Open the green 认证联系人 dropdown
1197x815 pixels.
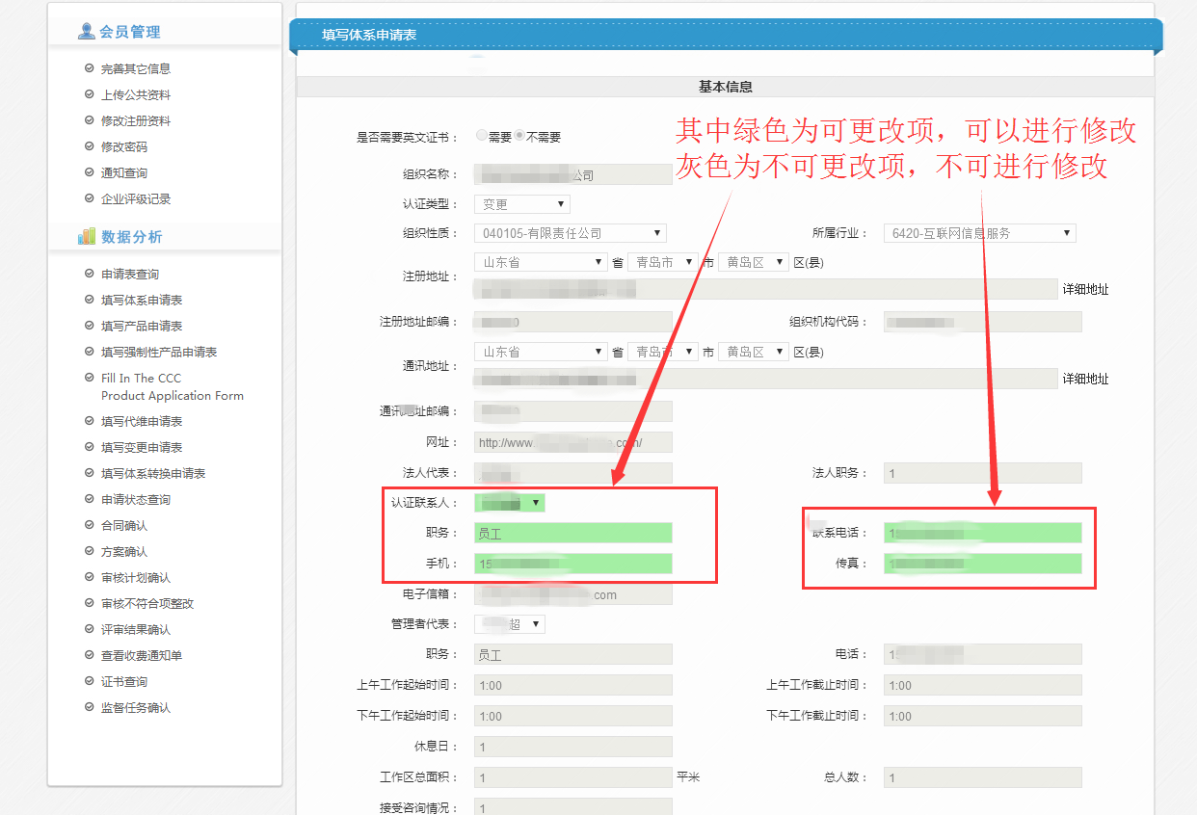coord(510,503)
